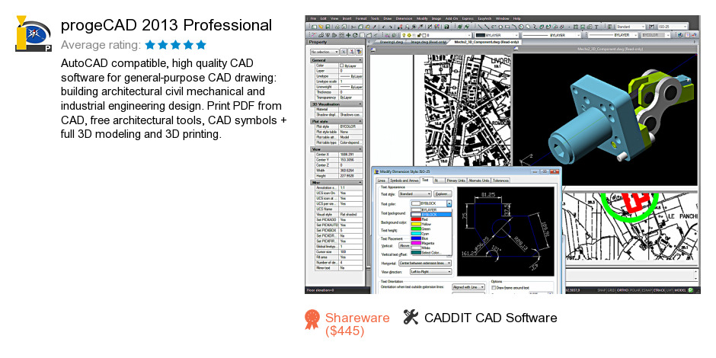Open the View direction Left-to-Right dropdown

(x=430, y=272)
